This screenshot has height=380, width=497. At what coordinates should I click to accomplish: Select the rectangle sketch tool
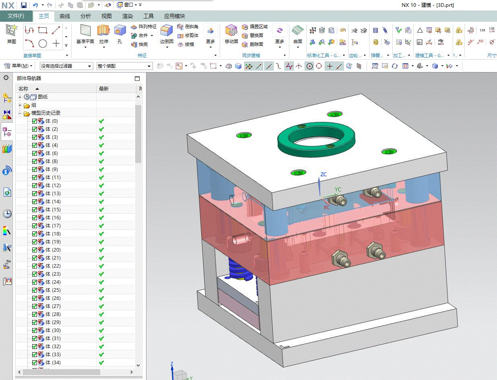click(43, 30)
